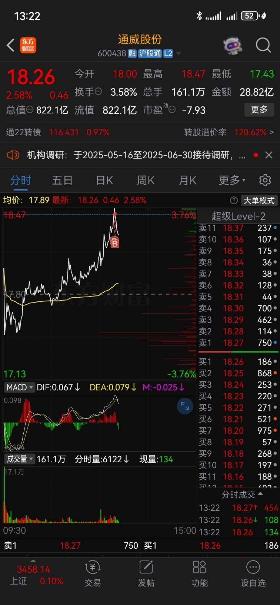Tap the question mark help icon
The height and width of the screenshot is (605, 280).
[x=234, y=201]
